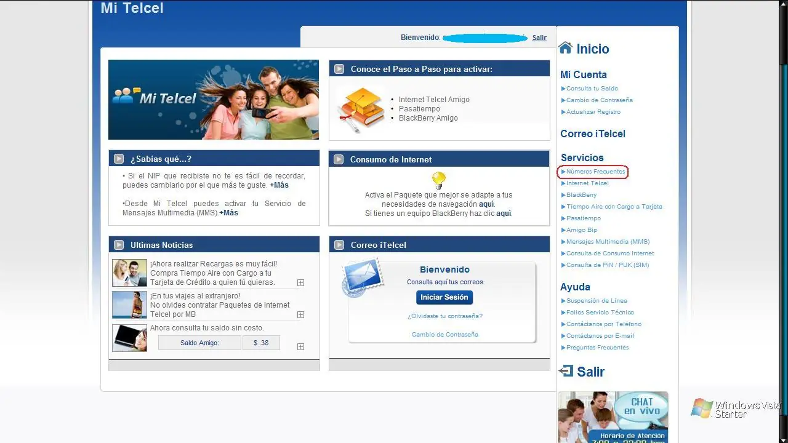Click the BlackBerry Amigo list item
This screenshot has height=443, width=788.
[x=428, y=118]
